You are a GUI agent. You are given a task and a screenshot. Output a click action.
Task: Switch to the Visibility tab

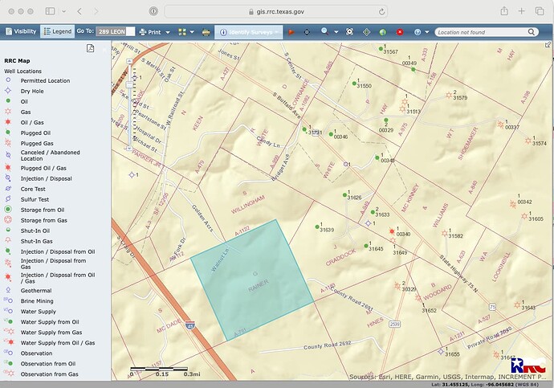21,31
